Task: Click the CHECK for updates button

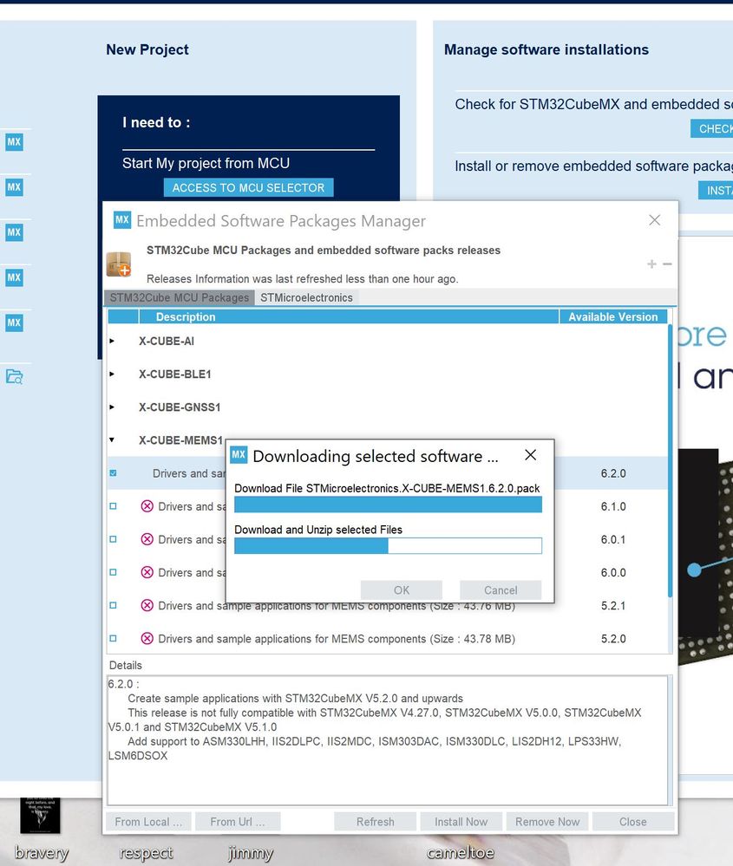Action: click(x=712, y=128)
